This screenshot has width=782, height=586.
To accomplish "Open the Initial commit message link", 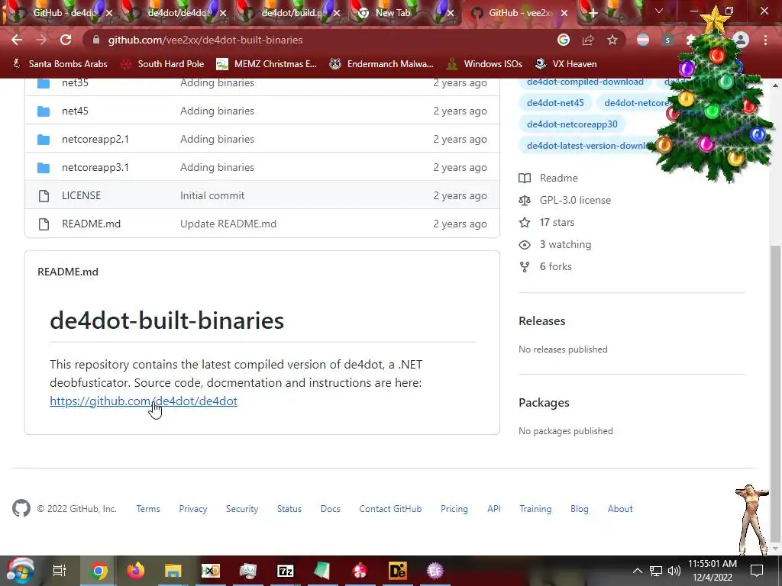I will 212,195.
